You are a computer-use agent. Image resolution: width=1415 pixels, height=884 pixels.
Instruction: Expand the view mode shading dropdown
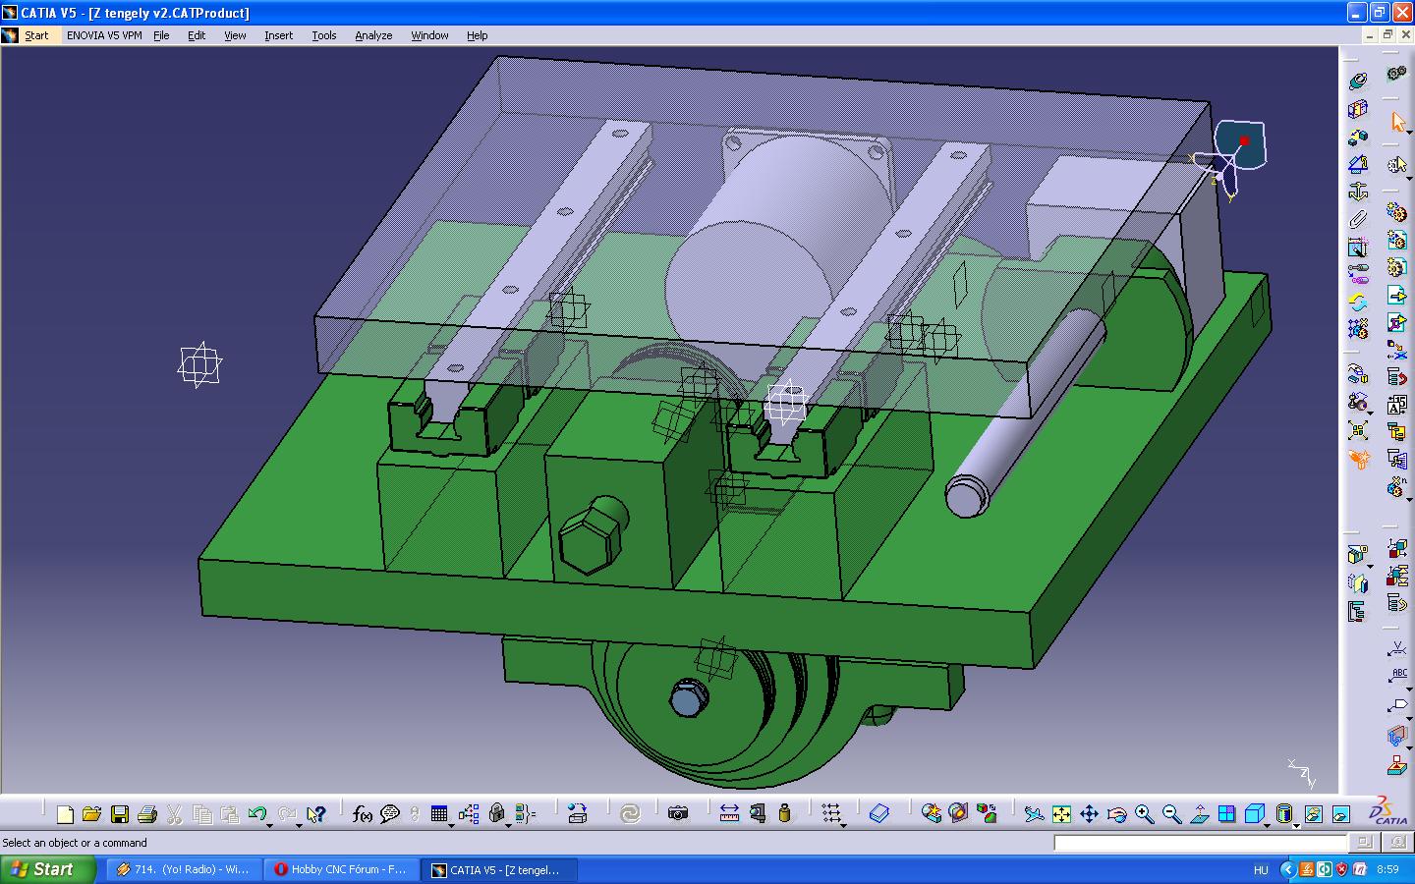coord(1296,825)
